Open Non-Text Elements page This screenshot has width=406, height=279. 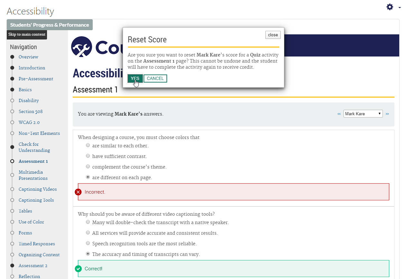(39, 133)
